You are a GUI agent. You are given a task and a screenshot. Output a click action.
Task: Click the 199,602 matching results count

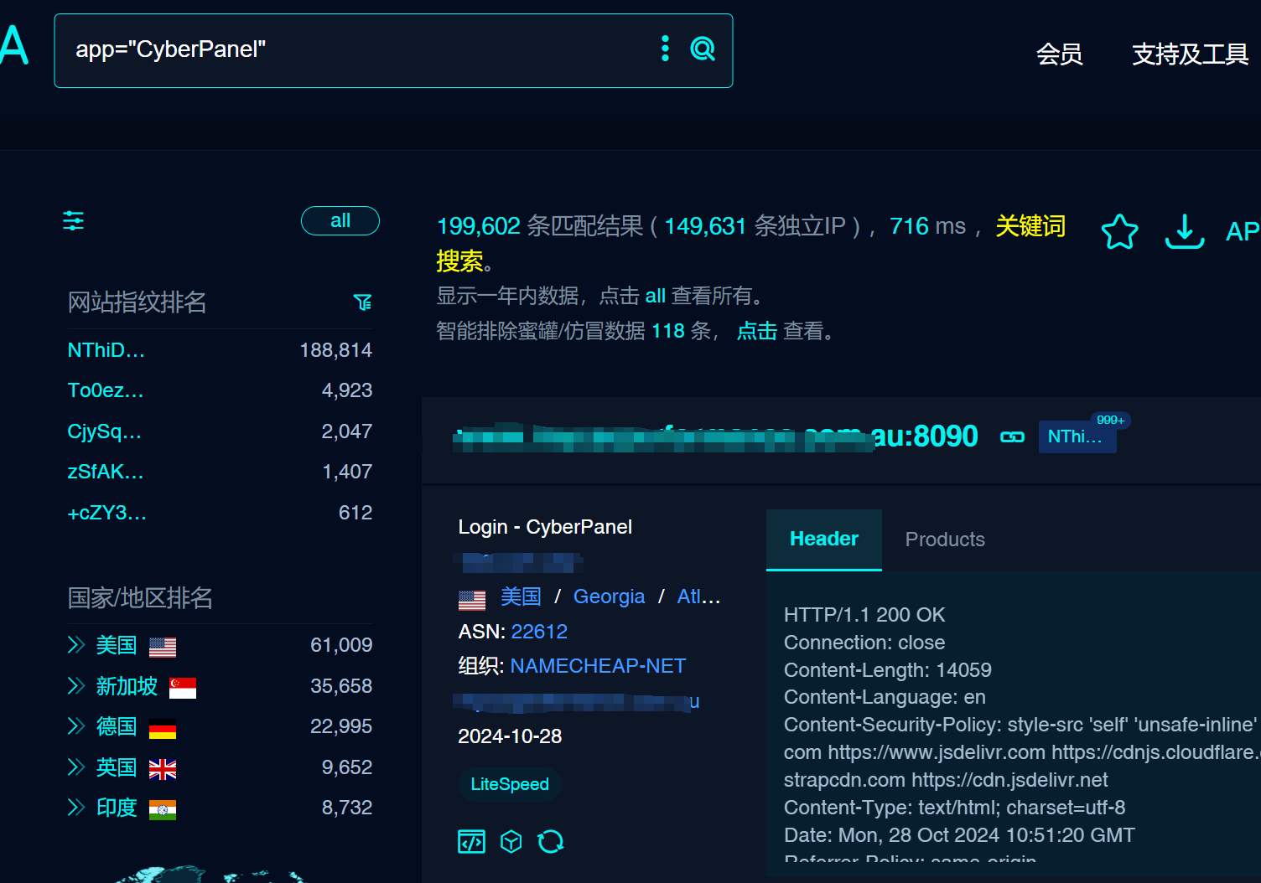[479, 226]
